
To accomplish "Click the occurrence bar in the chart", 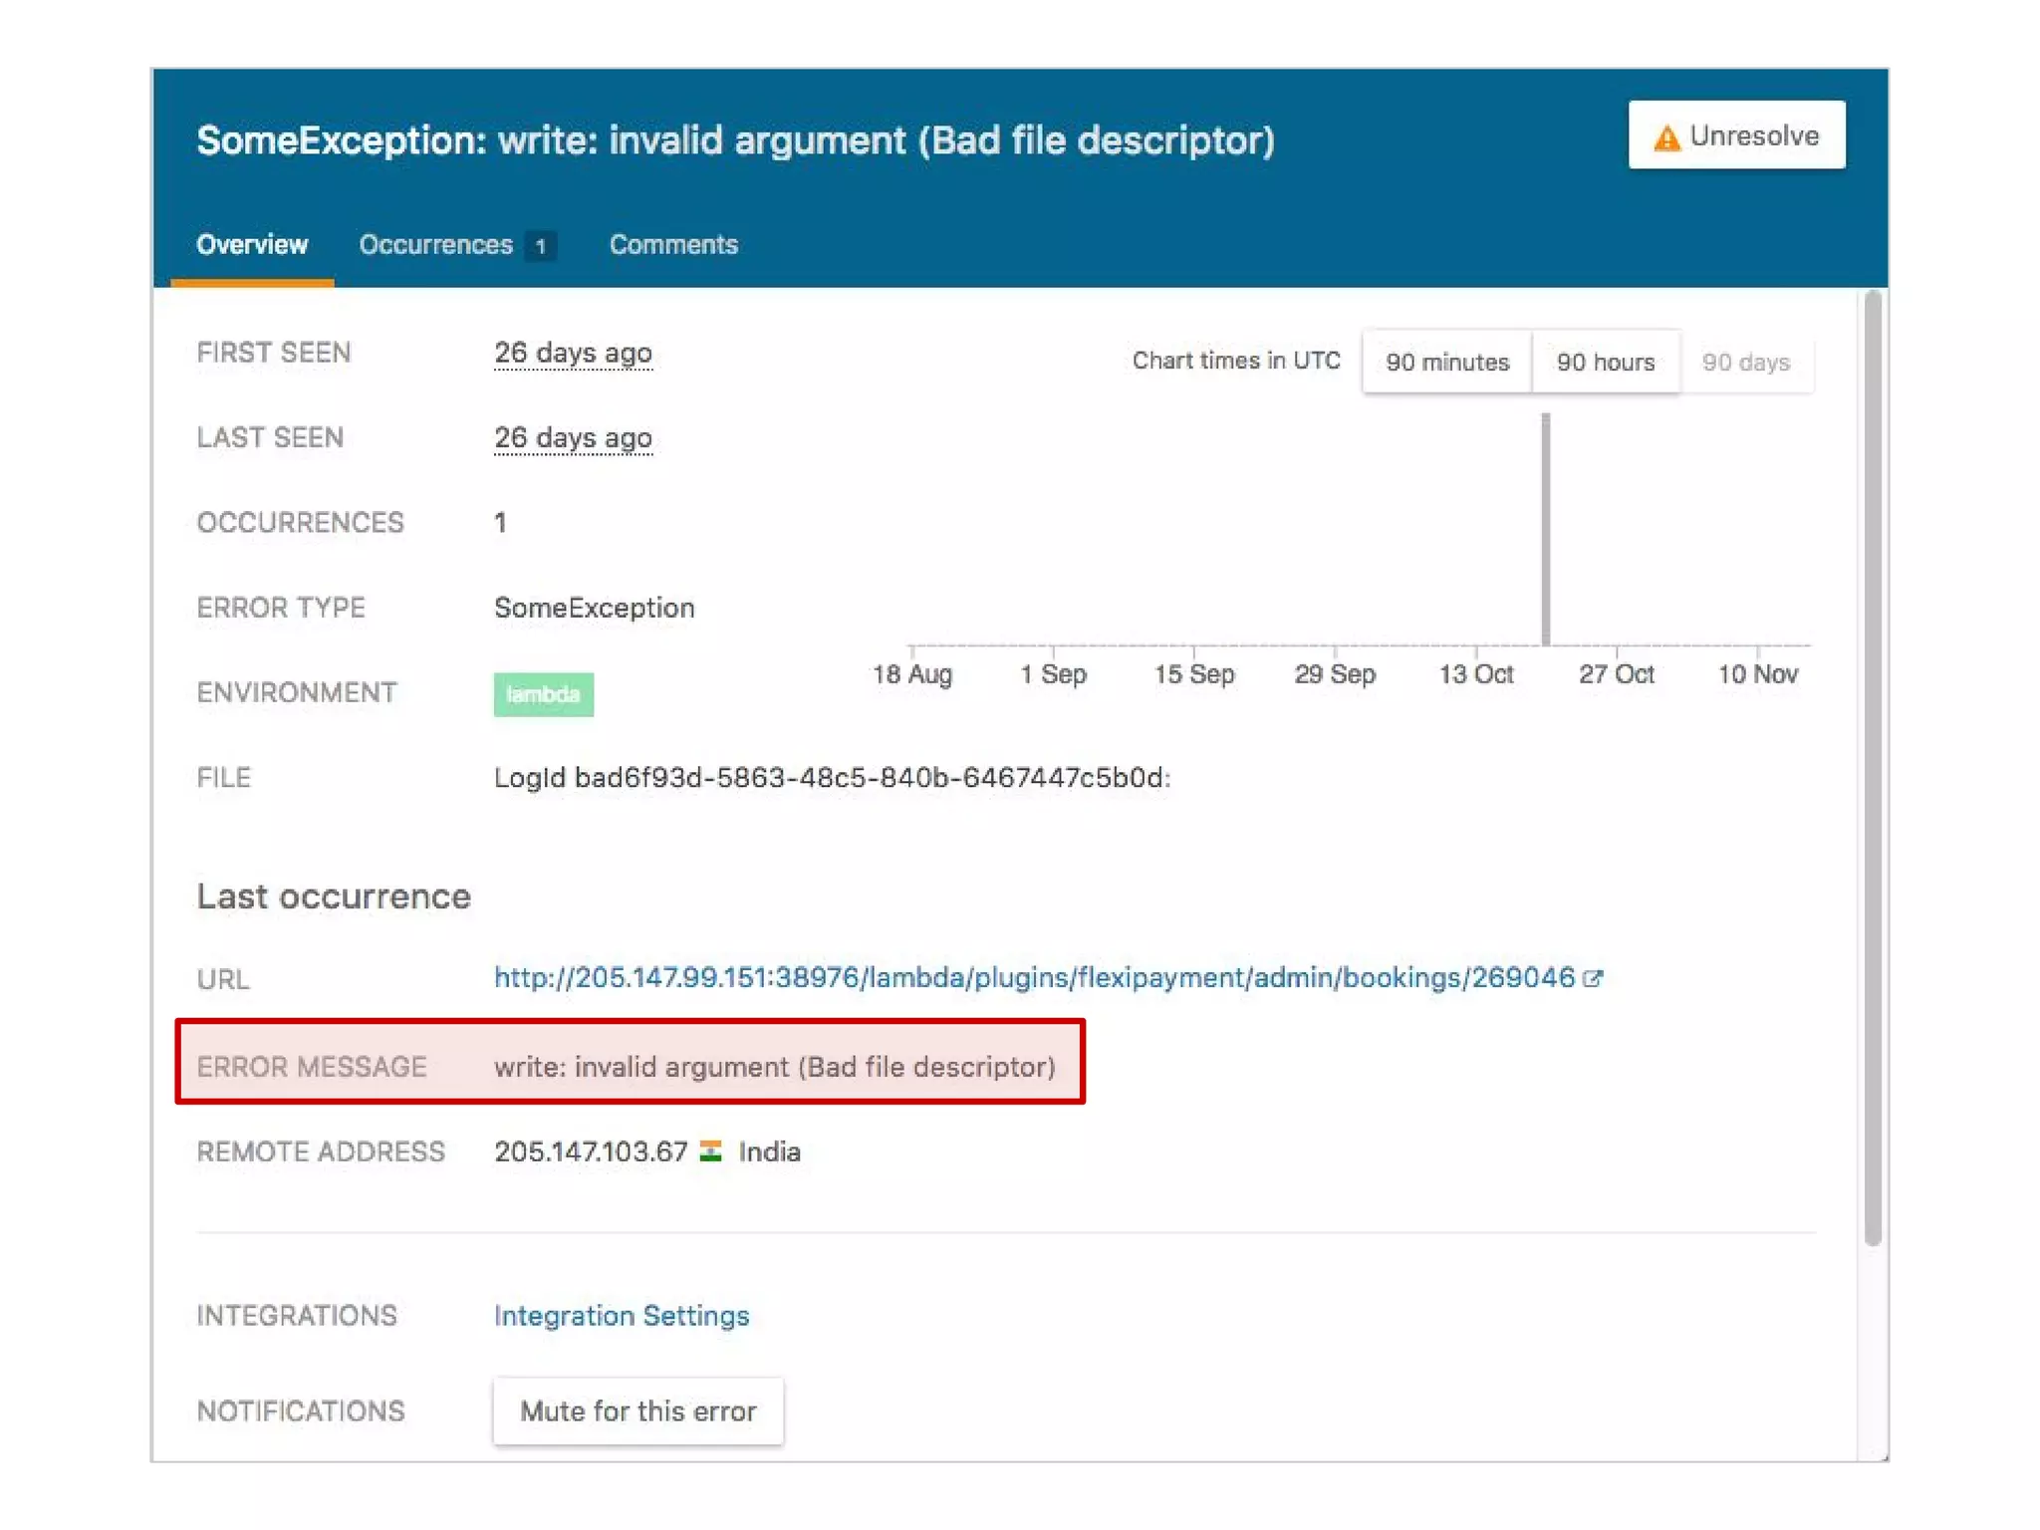I will click(x=1545, y=530).
